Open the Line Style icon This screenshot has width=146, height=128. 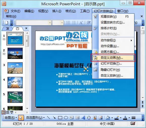pyautogui.click(x=133, y=118)
